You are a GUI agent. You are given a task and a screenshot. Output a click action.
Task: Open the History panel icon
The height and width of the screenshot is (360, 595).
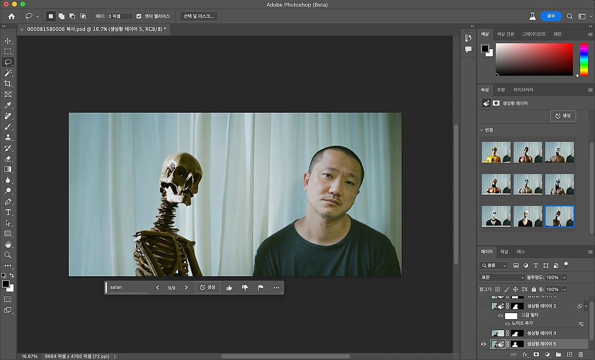point(468,38)
